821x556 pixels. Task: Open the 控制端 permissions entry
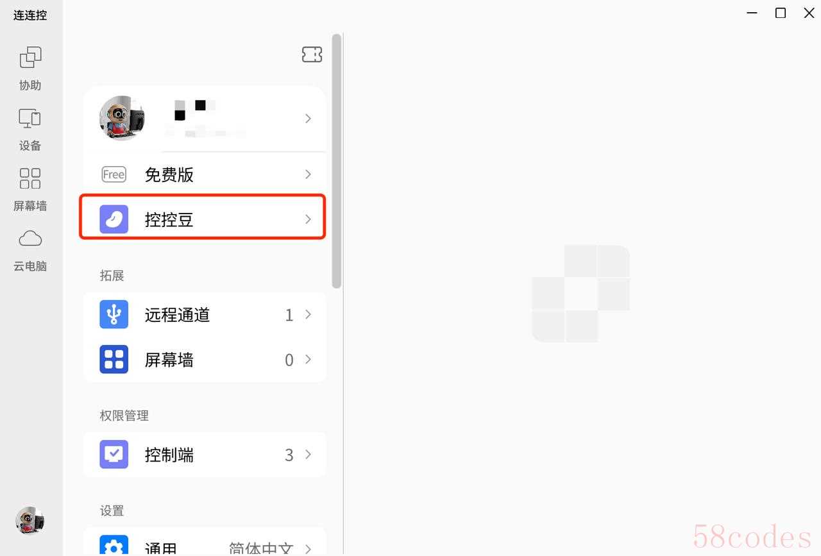205,455
